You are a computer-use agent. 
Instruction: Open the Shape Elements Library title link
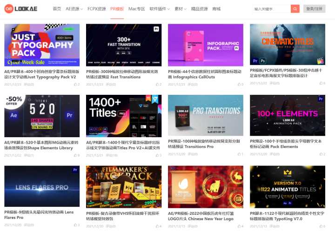(x=41, y=145)
